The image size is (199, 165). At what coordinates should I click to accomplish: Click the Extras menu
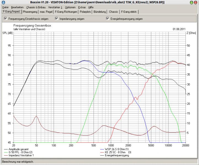coord(82,7)
